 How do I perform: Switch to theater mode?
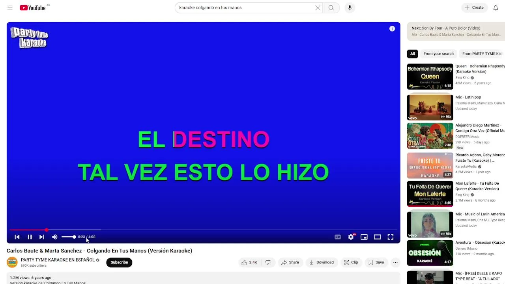point(377,237)
